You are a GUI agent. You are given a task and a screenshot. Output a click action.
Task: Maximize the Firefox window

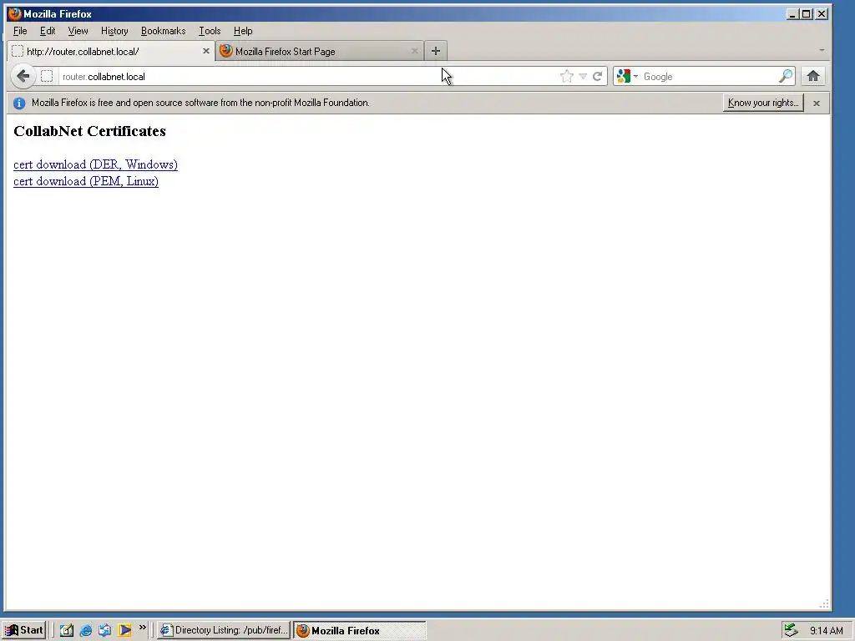807,13
